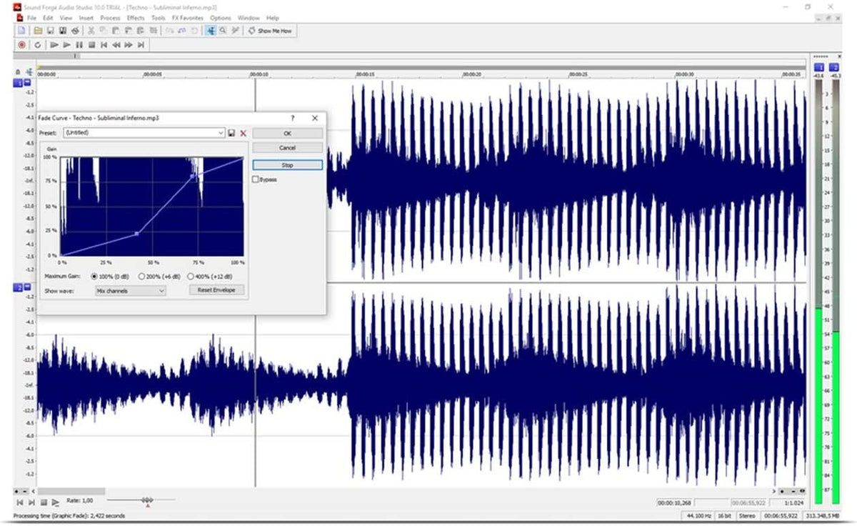Open the View menu
Viewport: 857px width, 526px height.
click(66, 17)
